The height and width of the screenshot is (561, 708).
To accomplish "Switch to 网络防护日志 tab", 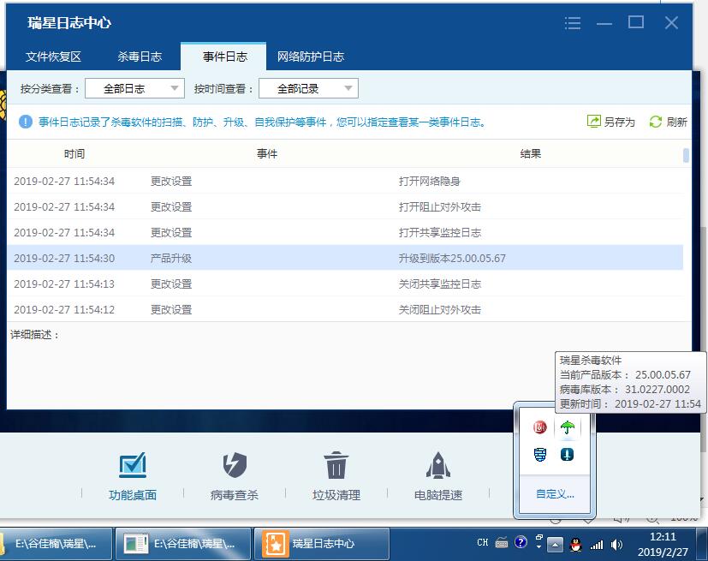I will click(311, 57).
